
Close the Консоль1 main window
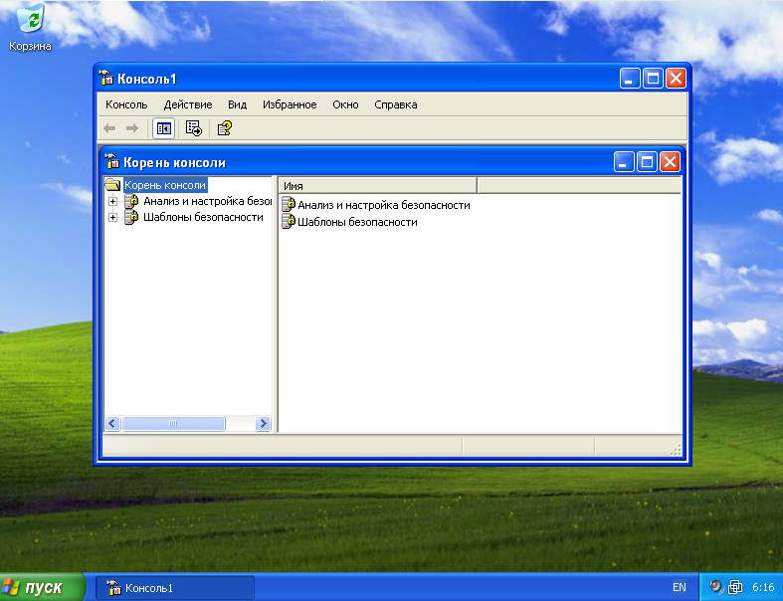pyautogui.click(x=676, y=79)
